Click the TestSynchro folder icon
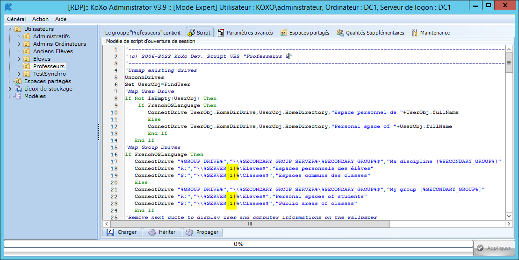 tap(27, 74)
